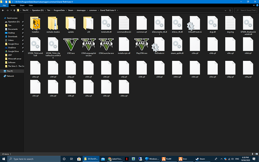
Task: Switch to details view layout
Action: coord(253,154)
